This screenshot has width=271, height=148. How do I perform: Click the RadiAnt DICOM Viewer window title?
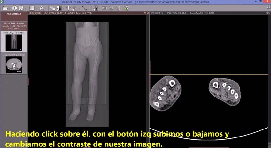[135, 2]
